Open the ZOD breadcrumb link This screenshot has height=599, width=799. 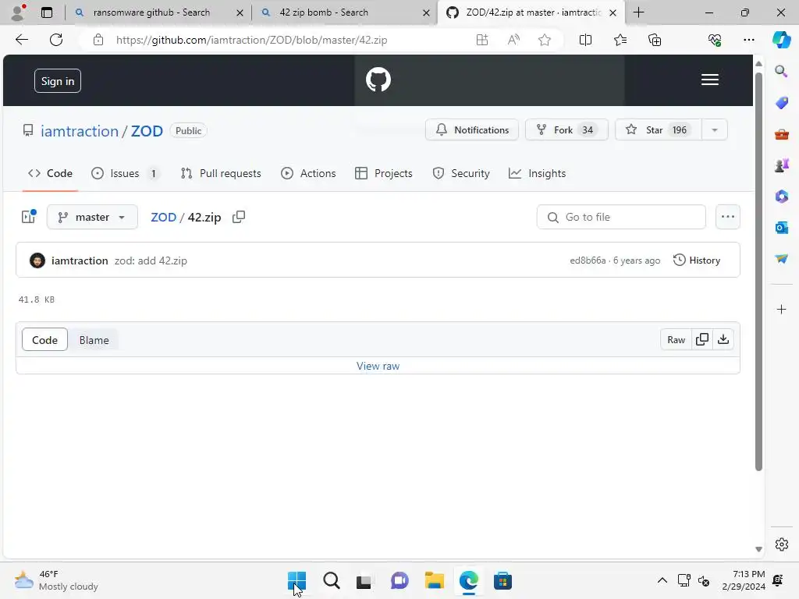163,217
